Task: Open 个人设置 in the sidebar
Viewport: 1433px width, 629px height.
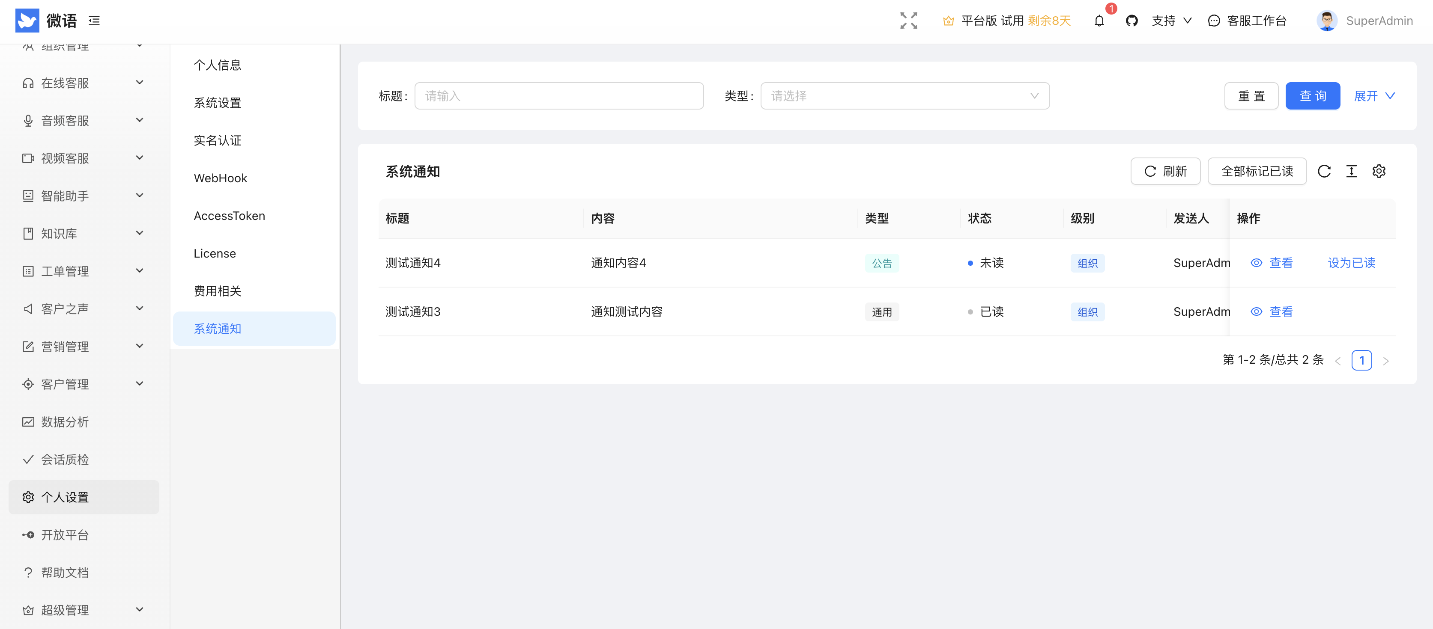Action: pyautogui.click(x=84, y=497)
